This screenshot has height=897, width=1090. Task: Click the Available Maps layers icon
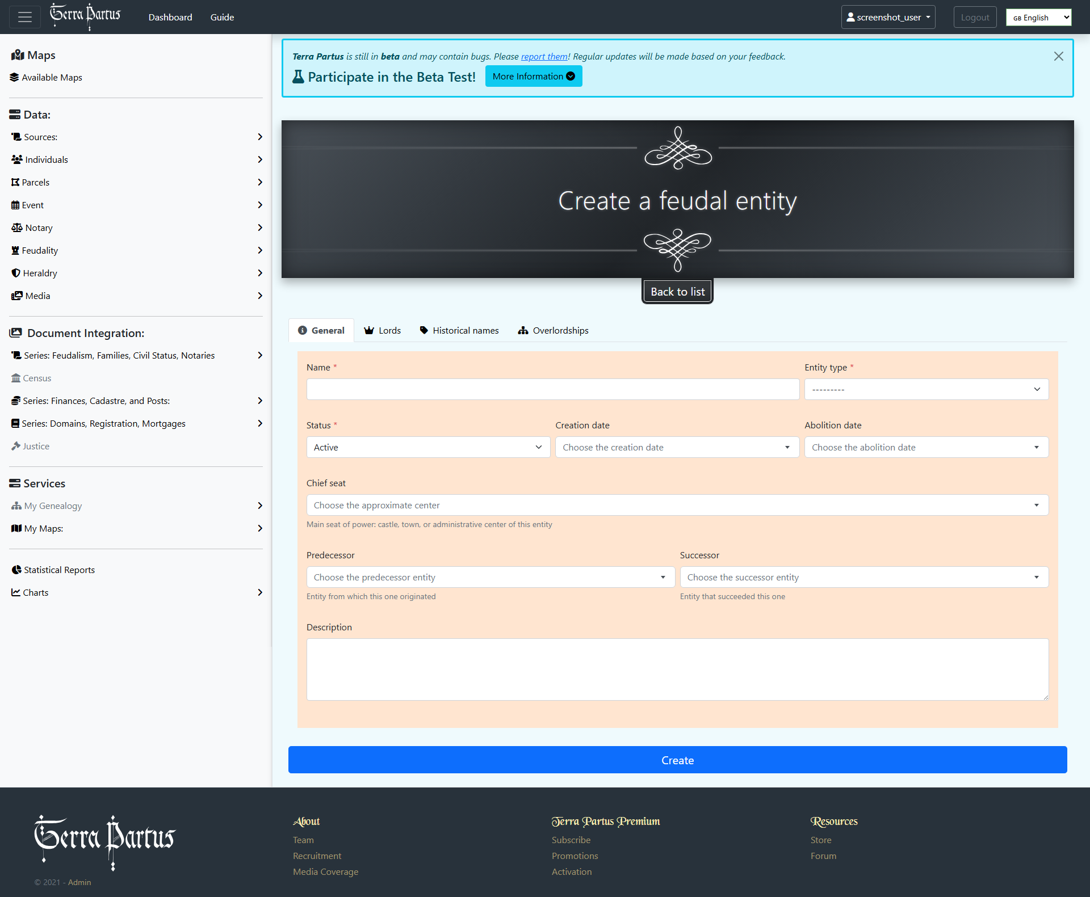(14, 77)
